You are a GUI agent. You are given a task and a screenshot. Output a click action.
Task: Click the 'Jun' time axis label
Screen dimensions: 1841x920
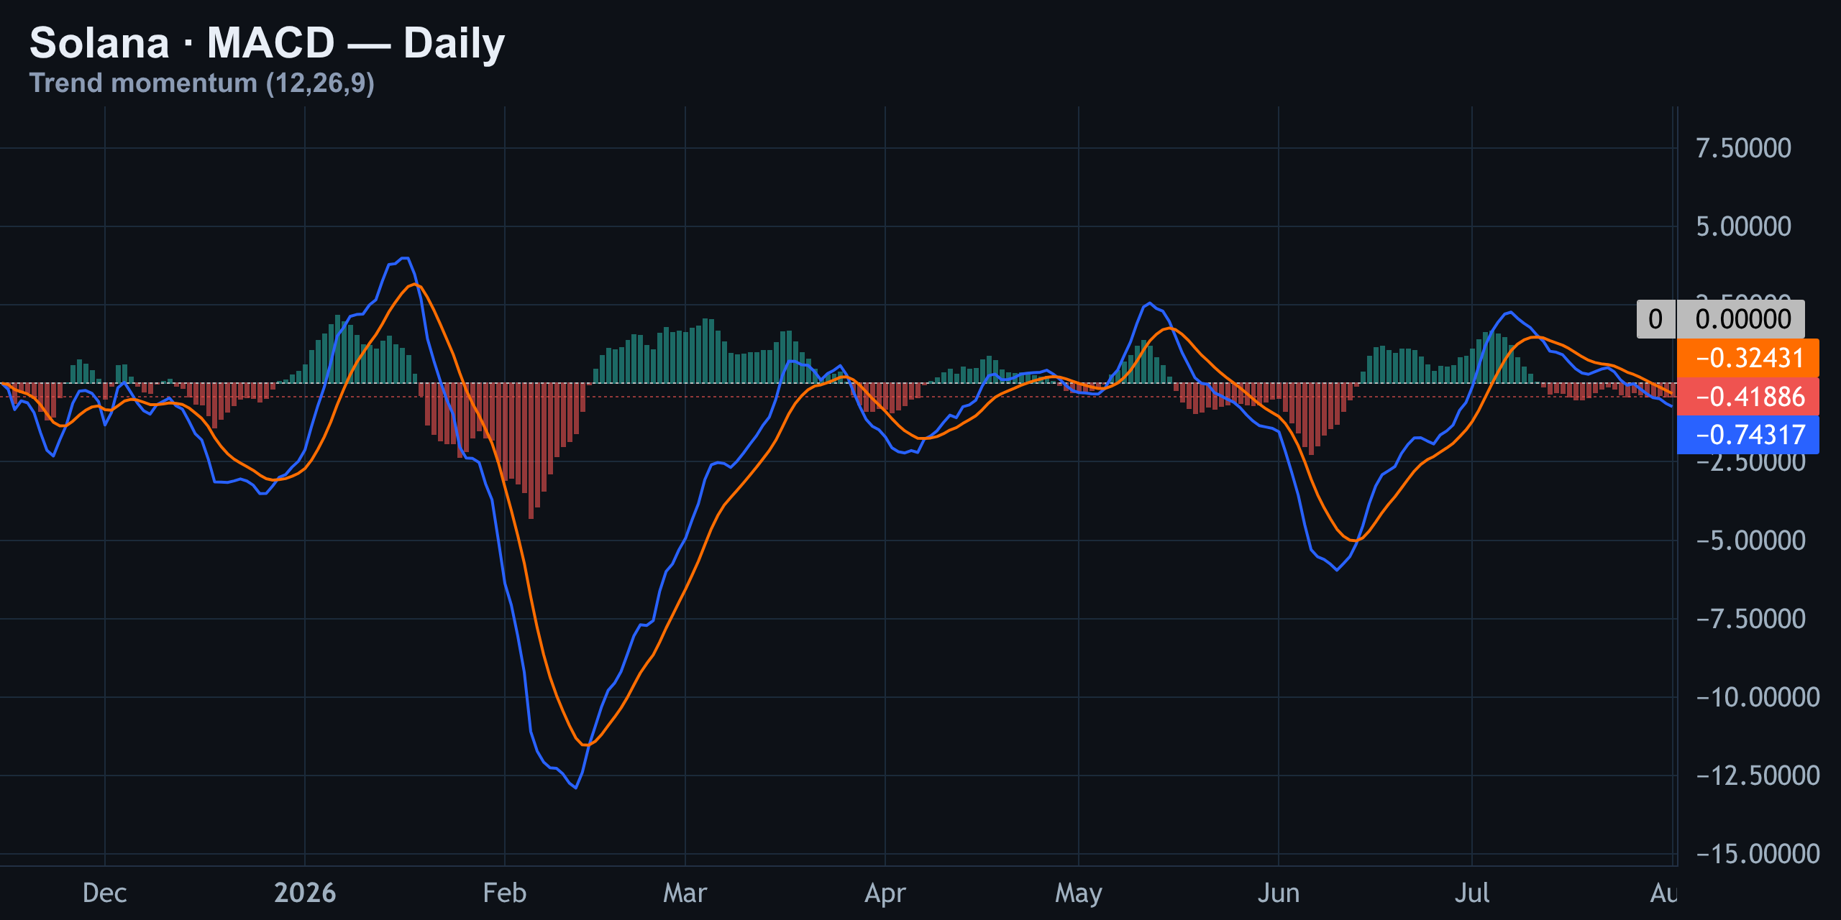[x=1279, y=893]
